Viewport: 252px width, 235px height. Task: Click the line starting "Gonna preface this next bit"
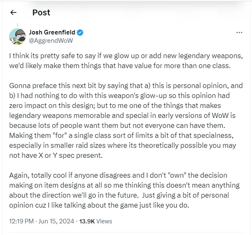[126, 85]
